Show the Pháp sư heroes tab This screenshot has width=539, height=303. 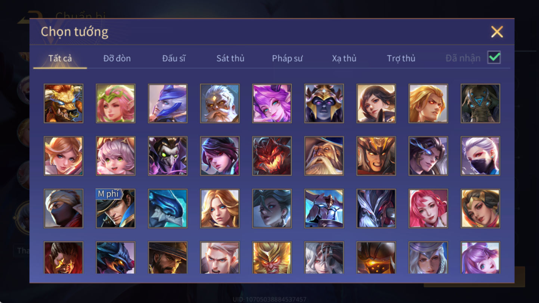tap(287, 58)
